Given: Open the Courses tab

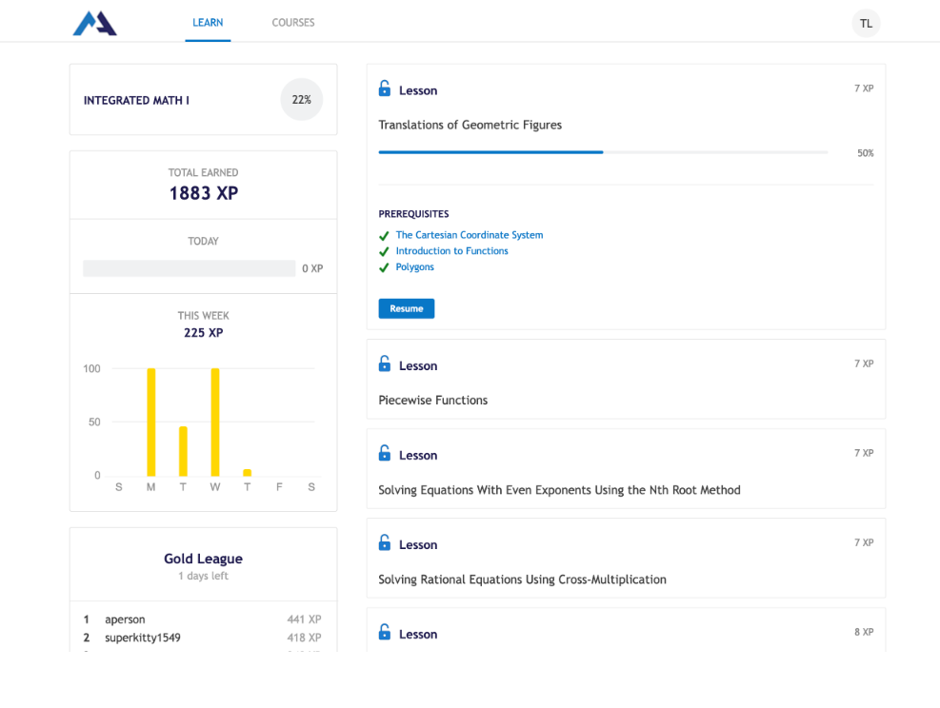Looking at the screenshot, I should (x=293, y=23).
